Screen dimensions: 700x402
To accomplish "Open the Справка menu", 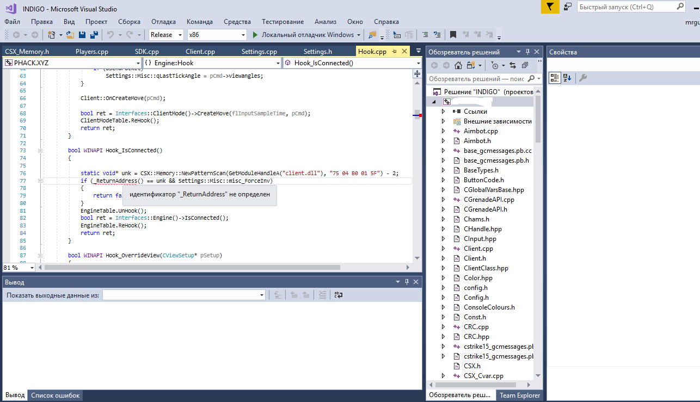I will (386, 22).
